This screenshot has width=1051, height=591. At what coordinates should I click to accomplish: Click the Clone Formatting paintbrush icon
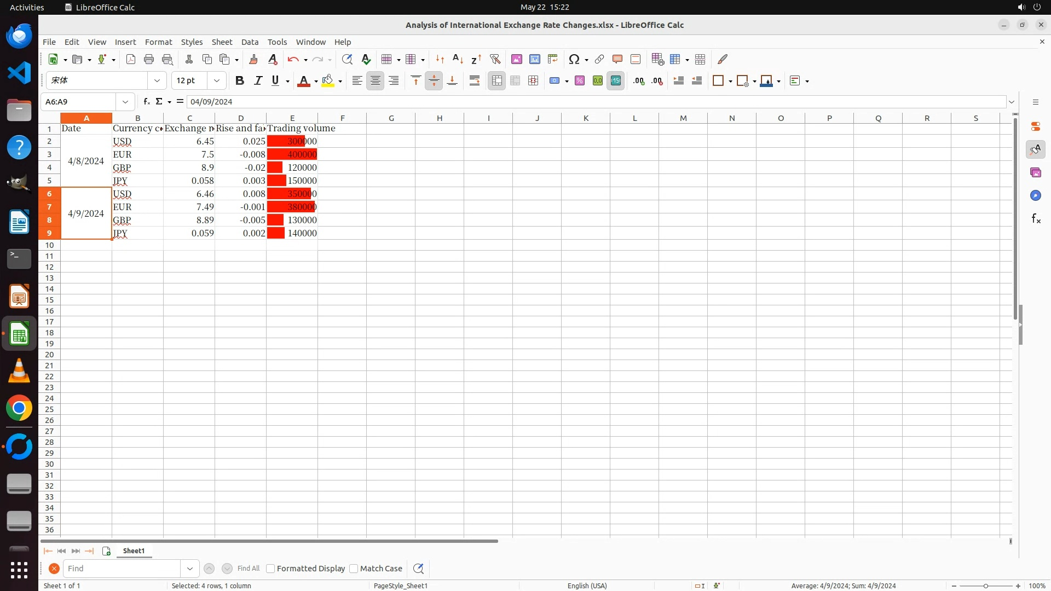pos(253,59)
